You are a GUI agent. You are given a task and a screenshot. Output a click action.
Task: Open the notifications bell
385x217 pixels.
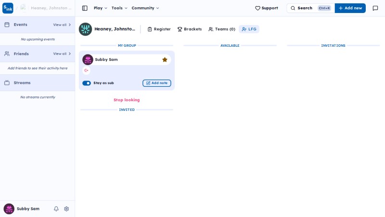coord(56,209)
